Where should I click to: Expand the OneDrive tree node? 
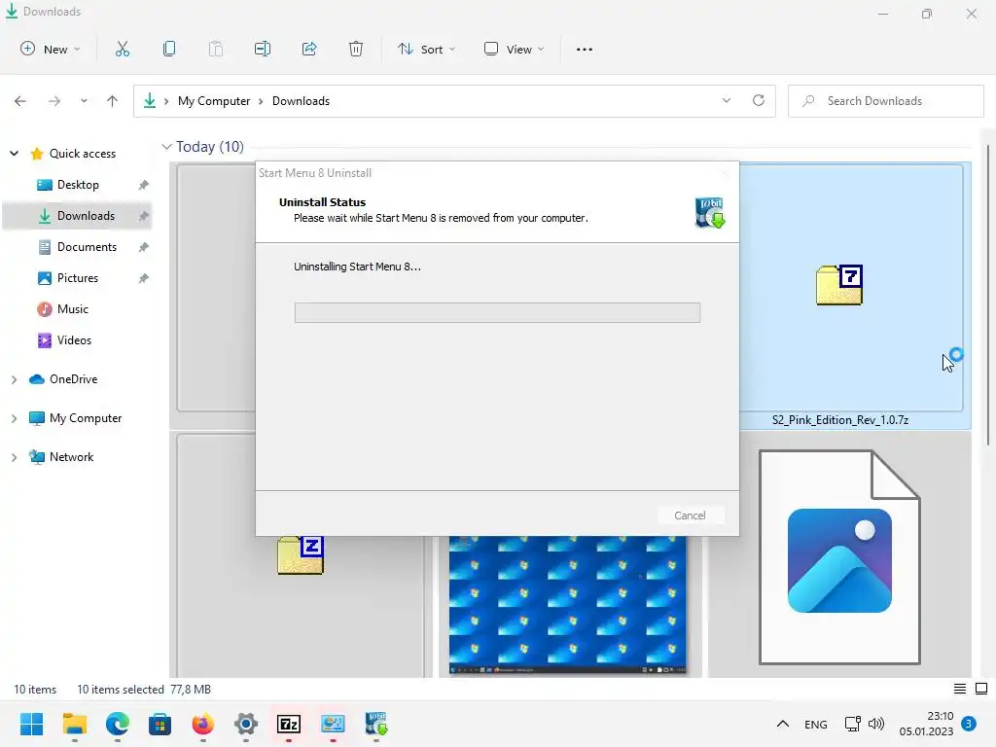(14, 379)
